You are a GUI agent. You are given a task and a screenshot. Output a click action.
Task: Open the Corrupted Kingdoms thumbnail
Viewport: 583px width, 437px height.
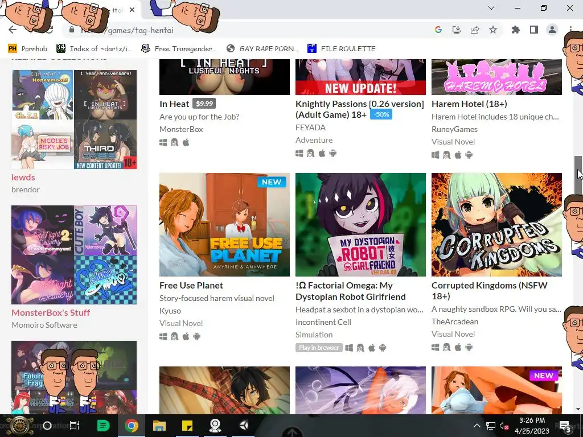[496, 224]
